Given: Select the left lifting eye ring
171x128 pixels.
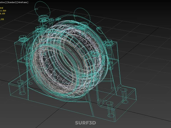Looking at the screenshot, I should (x=42, y=10).
